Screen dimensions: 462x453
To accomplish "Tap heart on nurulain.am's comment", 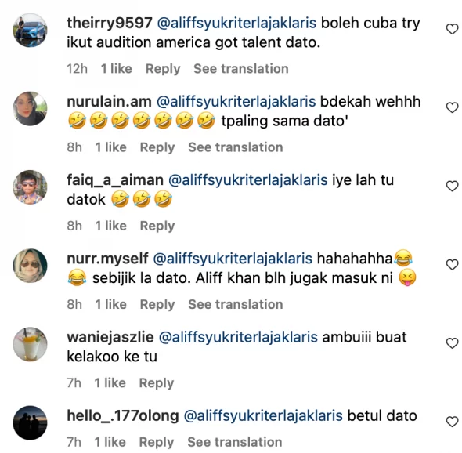I will [x=452, y=107].
